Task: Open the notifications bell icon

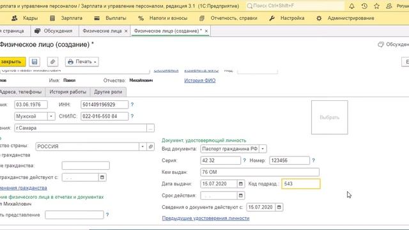Action: point(351,6)
